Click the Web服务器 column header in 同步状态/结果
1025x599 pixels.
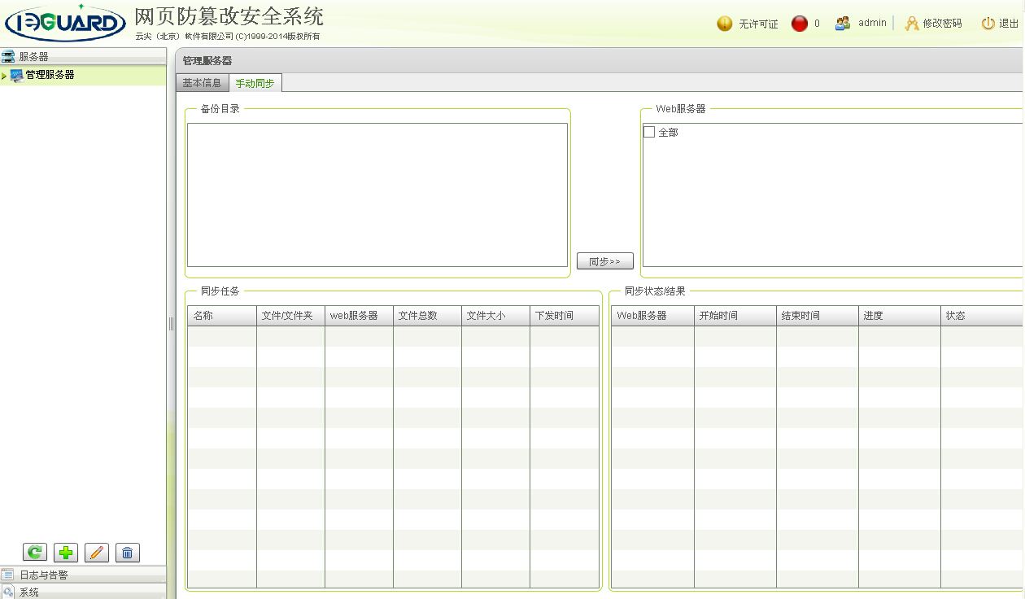(652, 316)
